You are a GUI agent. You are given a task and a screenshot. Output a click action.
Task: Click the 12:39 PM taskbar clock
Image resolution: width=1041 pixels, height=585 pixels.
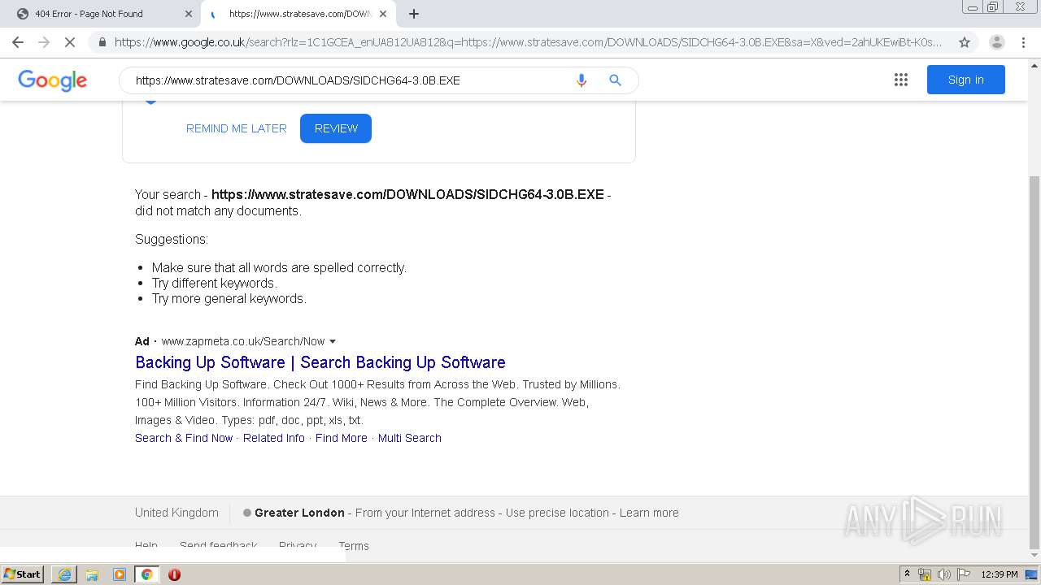pos(1000,574)
